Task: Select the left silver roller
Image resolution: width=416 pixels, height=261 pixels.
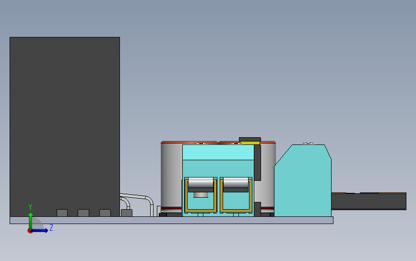Action: point(201,183)
